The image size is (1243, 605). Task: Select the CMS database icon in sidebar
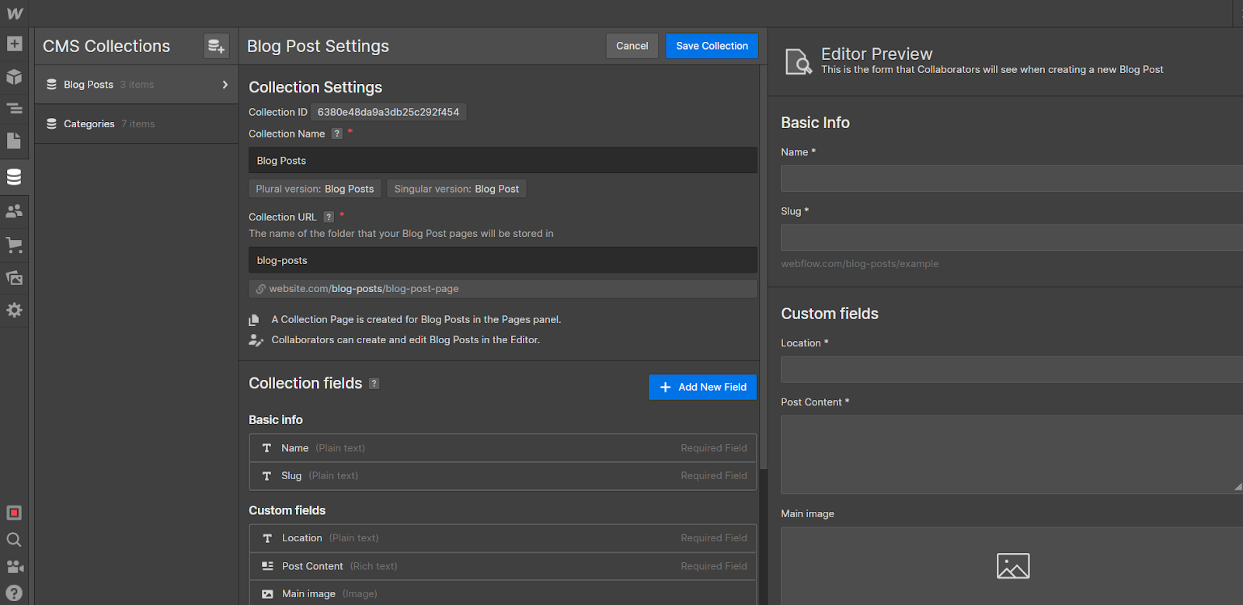(x=14, y=177)
